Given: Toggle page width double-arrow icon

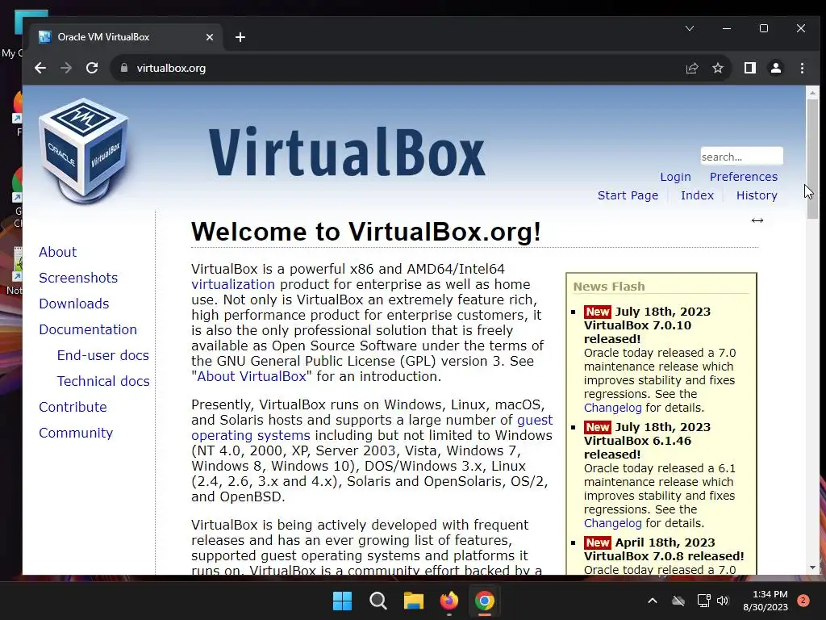Looking at the screenshot, I should [x=757, y=220].
